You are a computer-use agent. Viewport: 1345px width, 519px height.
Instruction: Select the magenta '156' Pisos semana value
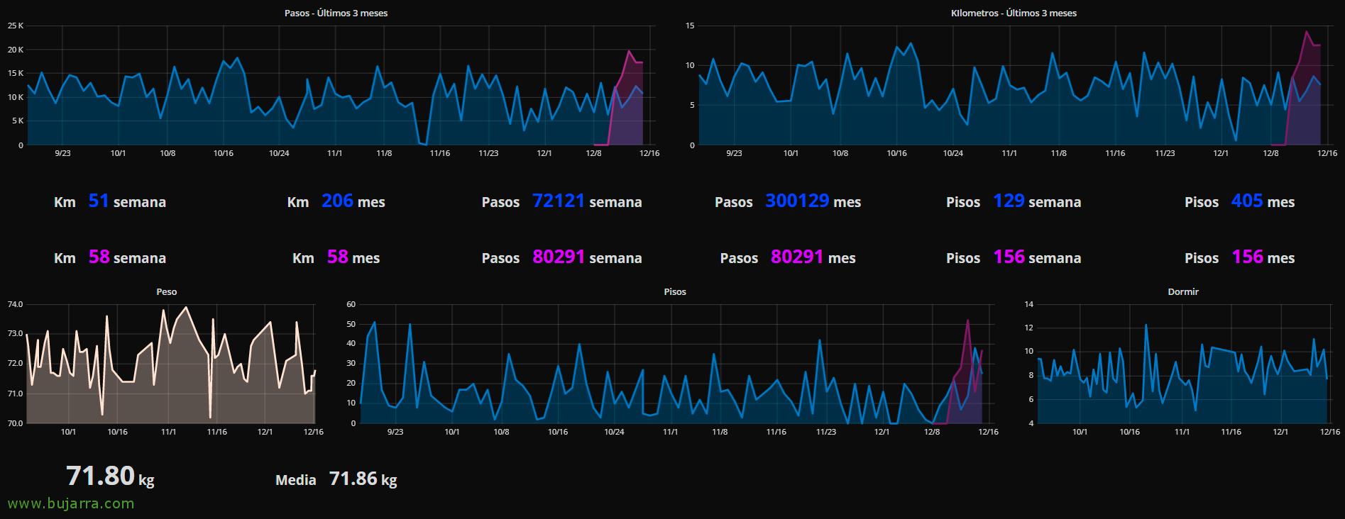point(1009,257)
